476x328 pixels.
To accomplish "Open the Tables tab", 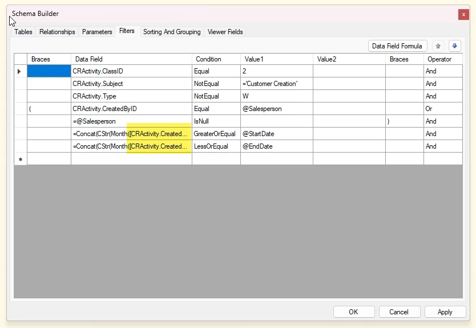I will [x=23, y=32].
